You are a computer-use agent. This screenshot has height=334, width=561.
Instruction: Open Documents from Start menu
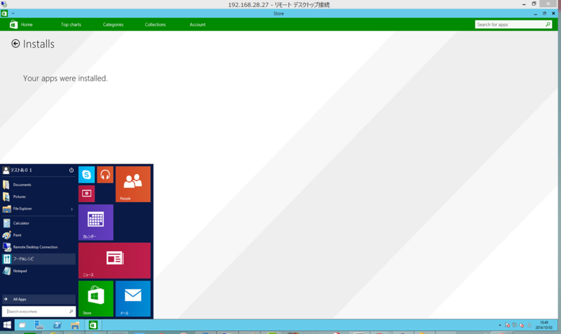click(39, 185)
